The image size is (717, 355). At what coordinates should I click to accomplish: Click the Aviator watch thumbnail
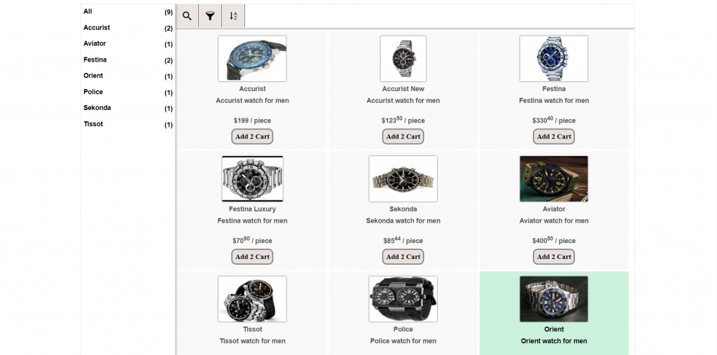tap(554, 179)
